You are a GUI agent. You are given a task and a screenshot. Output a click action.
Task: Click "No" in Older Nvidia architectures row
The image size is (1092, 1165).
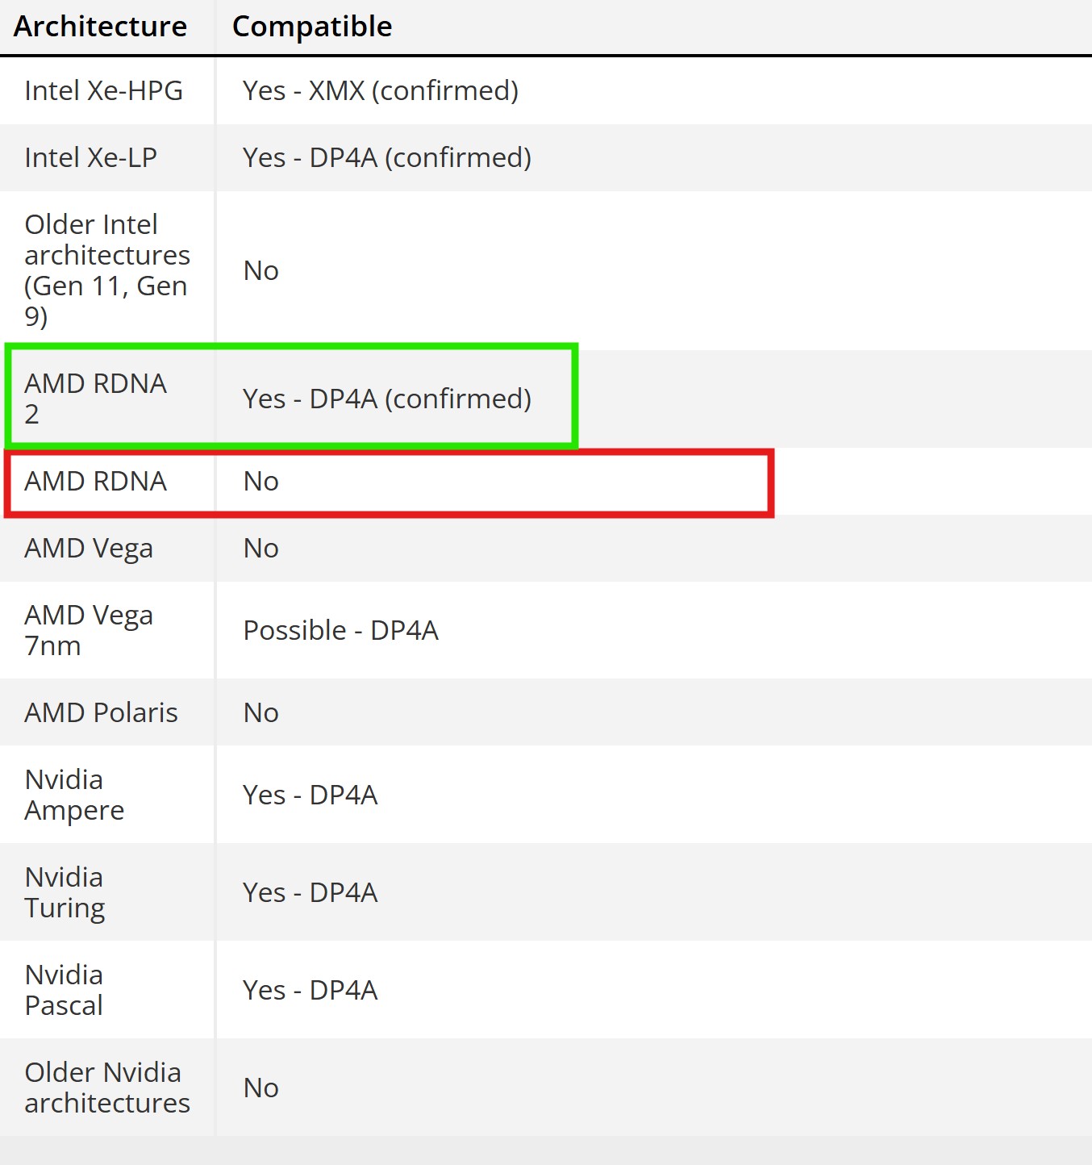pyautogui.click(x=261, y=1088)
